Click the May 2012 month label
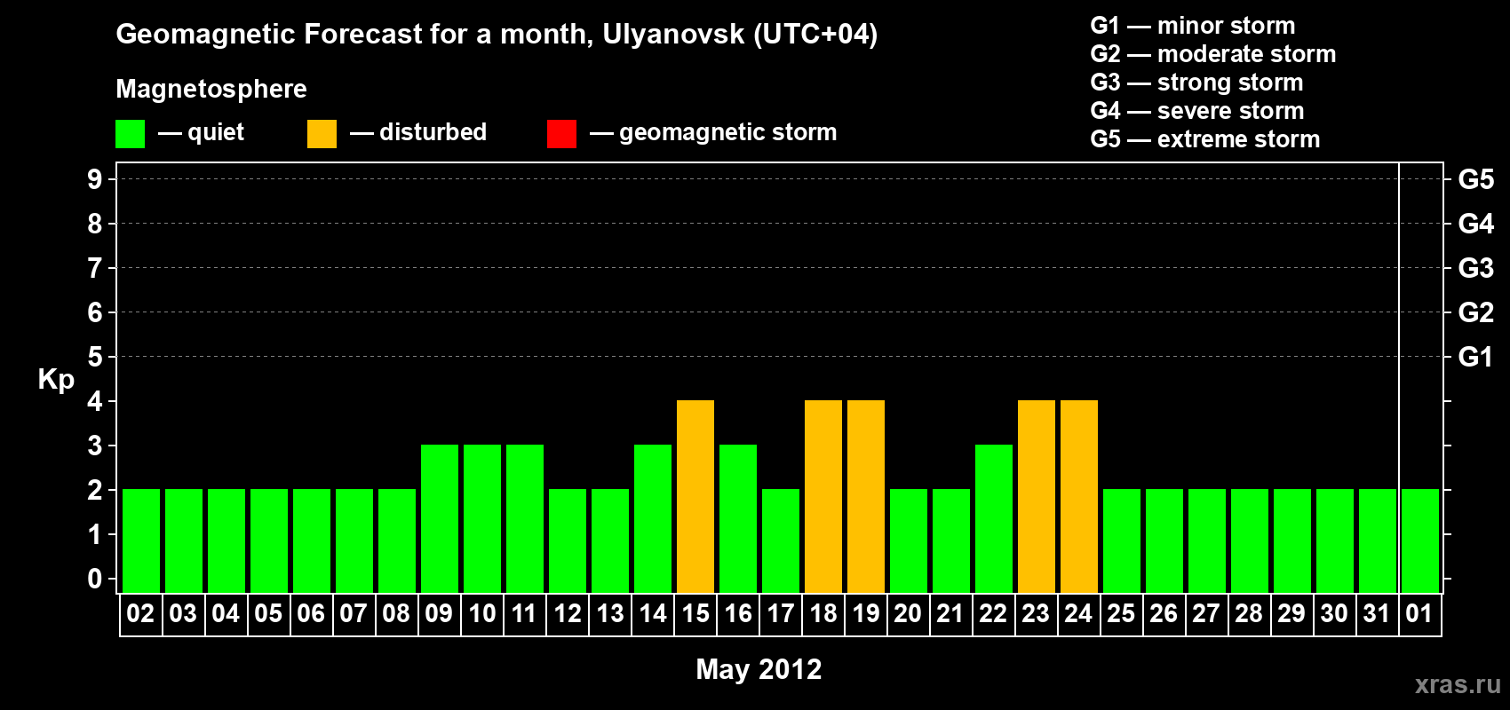 759,669
